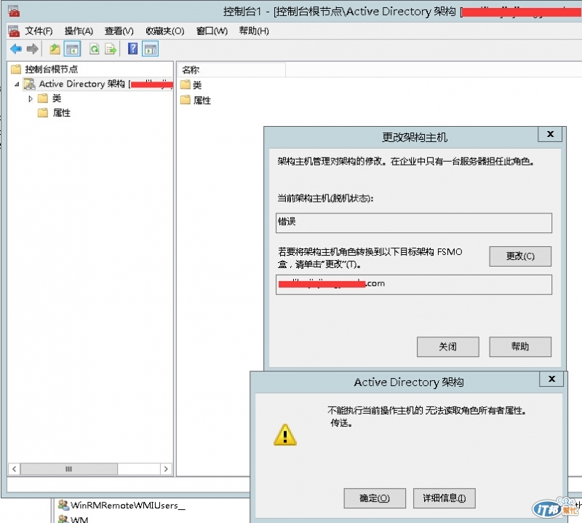Expand the 类 tree node

click(31, 98)
